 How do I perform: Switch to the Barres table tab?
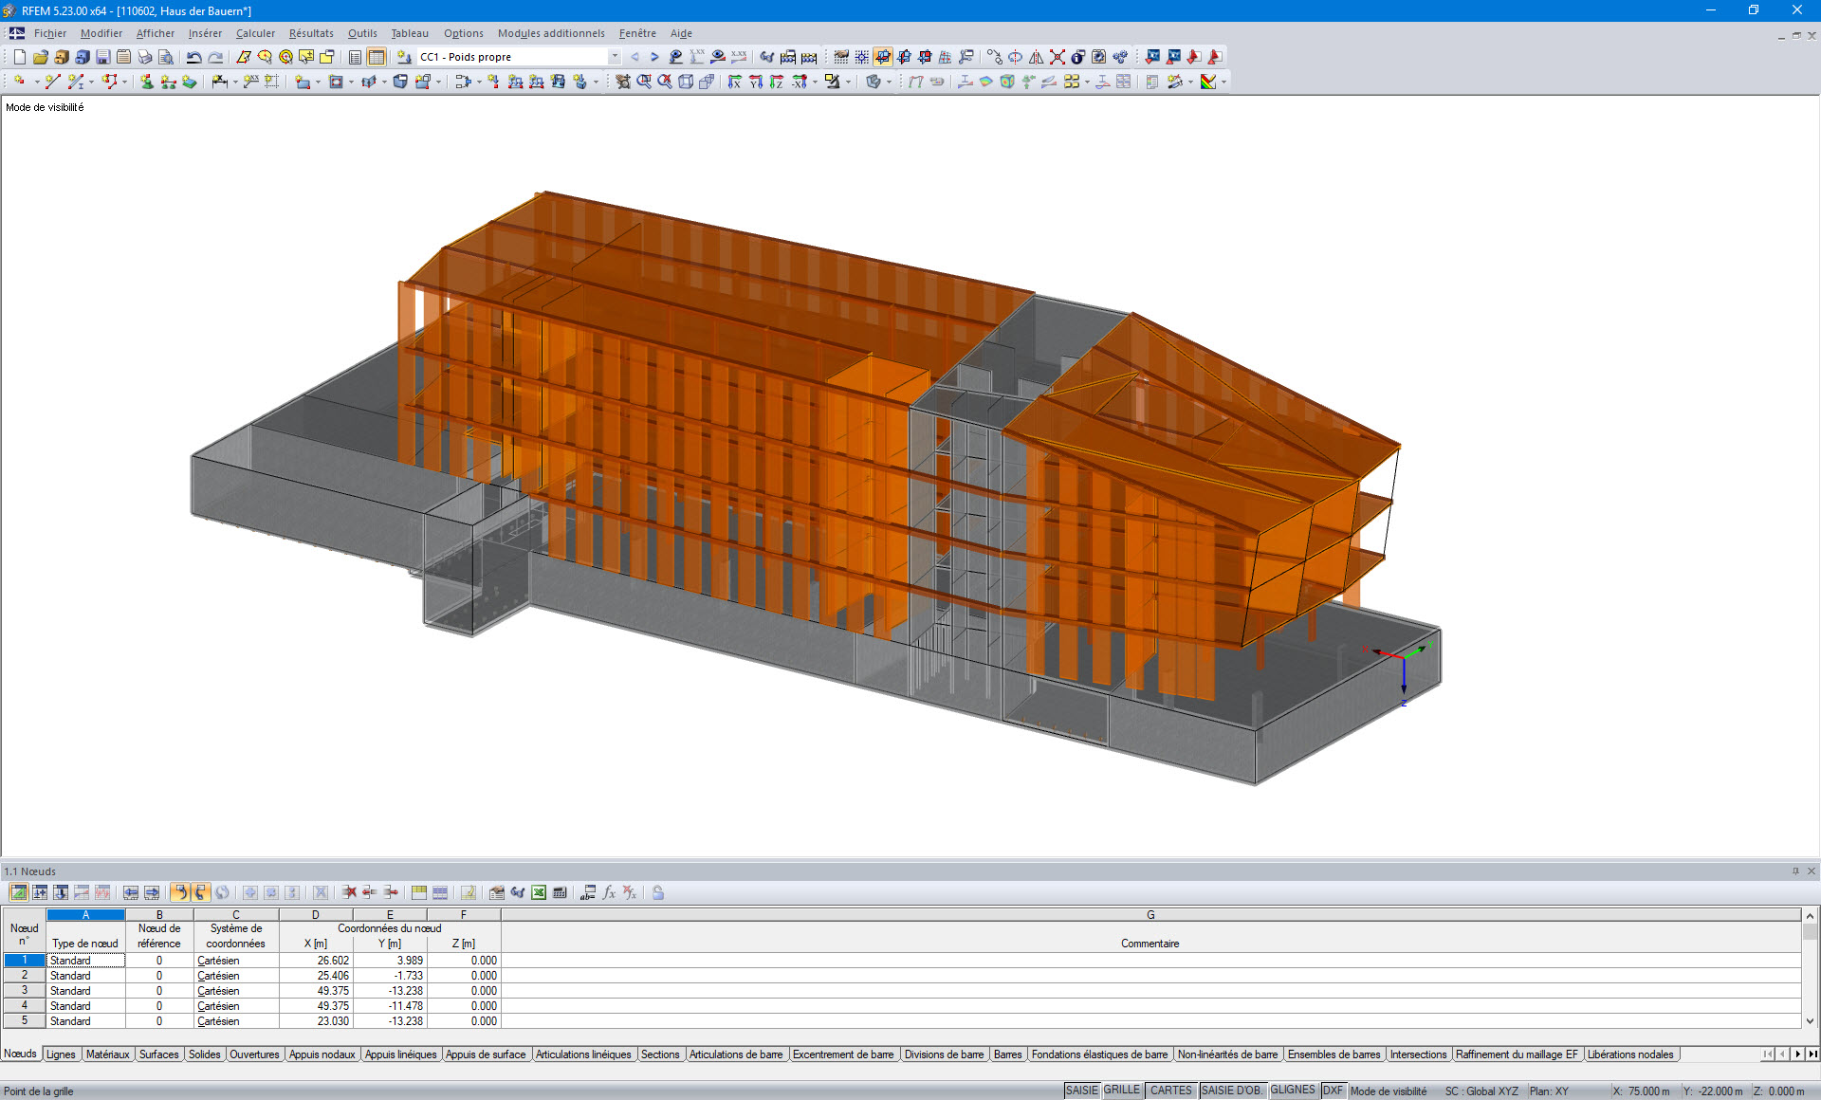pyautogui.click(x=1008, y=1054)
